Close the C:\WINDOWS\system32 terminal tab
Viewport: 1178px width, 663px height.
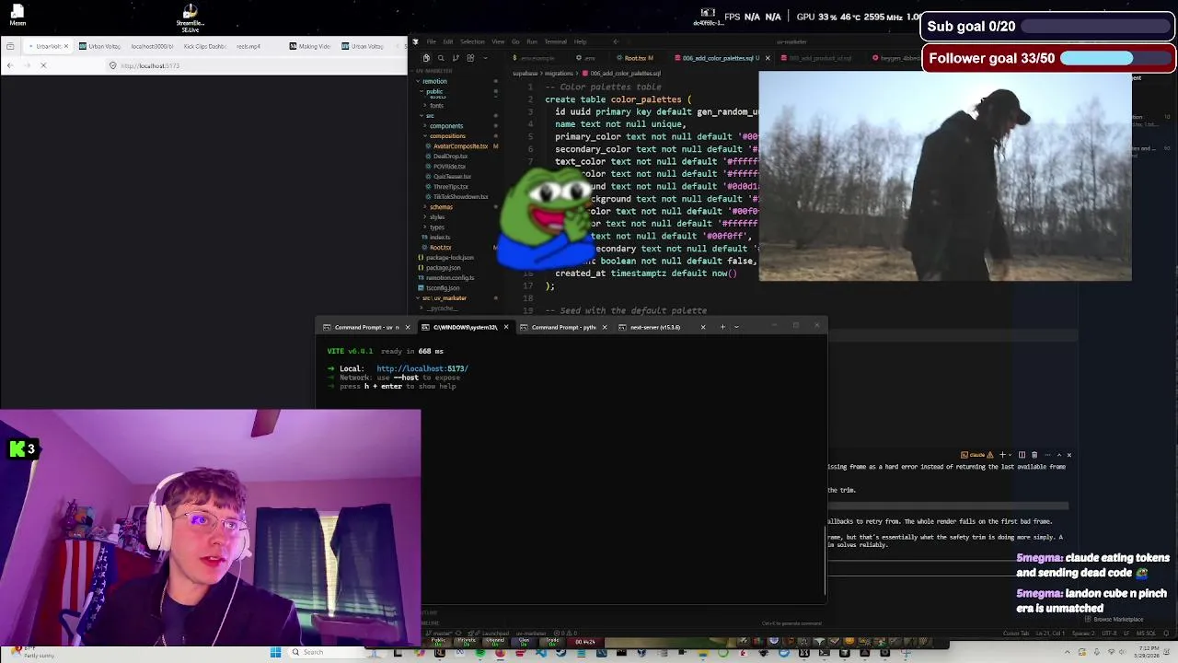505,327
